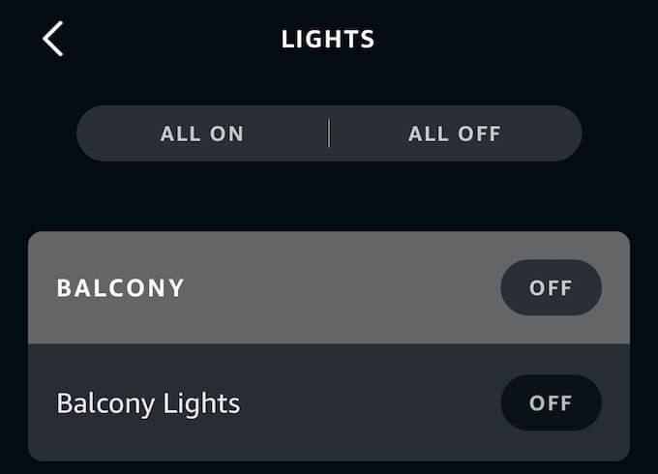
Task: Click the LIGHTS page title
Action: click(328, 40)
